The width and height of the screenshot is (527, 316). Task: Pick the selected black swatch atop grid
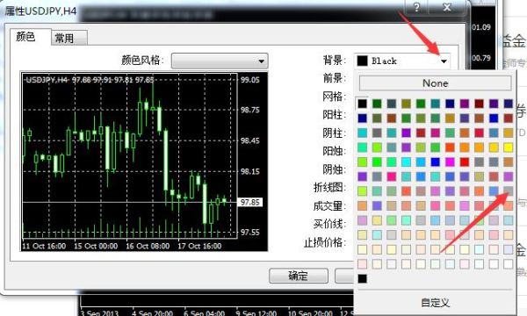point(362,104)
